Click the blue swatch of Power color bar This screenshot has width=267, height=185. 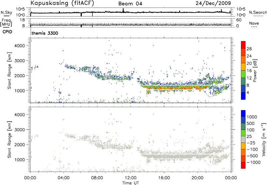pyautogui.click(x=243, y=96)
